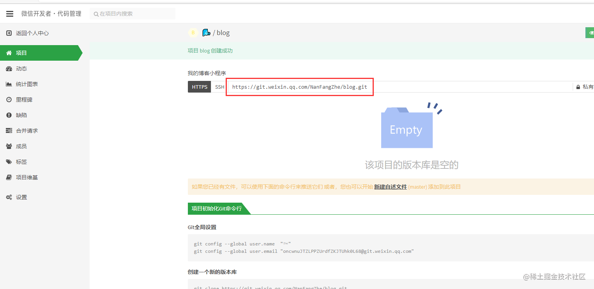The width and height of the screenshot is (594, 289).
Task: Open 动态 in the sidebar
Action: click(x=21, y=68)
